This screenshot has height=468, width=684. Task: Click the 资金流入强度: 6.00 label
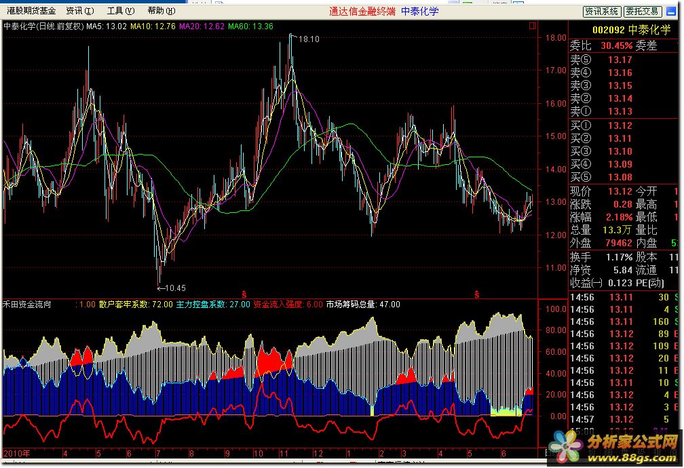point(288,305)
